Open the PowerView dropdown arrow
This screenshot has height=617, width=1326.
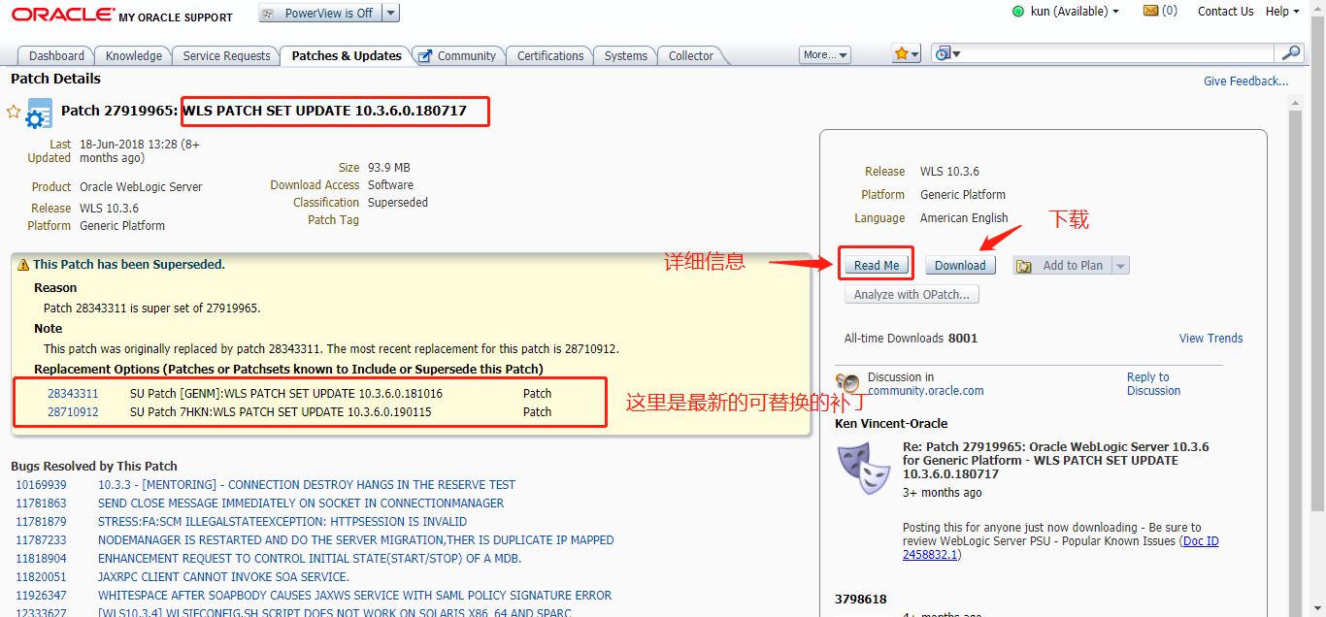click(390, 13)
